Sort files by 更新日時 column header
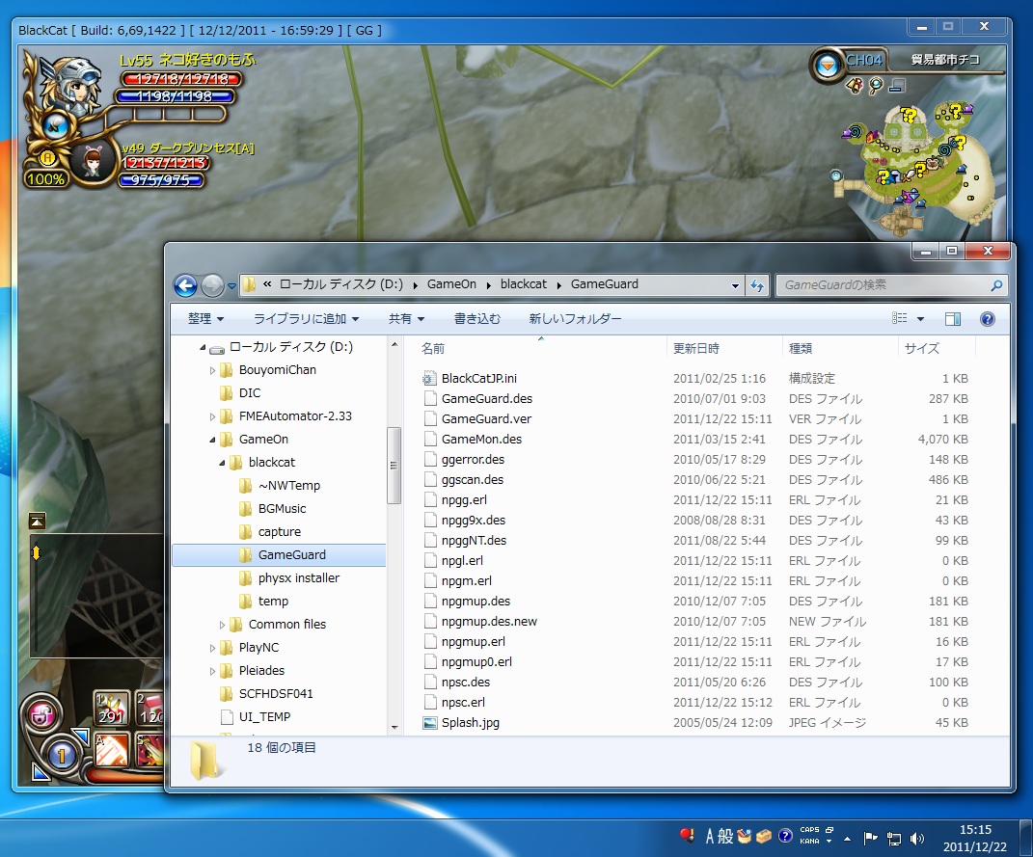The width and height of the screenshot is (1033, 857). (x=695, y=348)
